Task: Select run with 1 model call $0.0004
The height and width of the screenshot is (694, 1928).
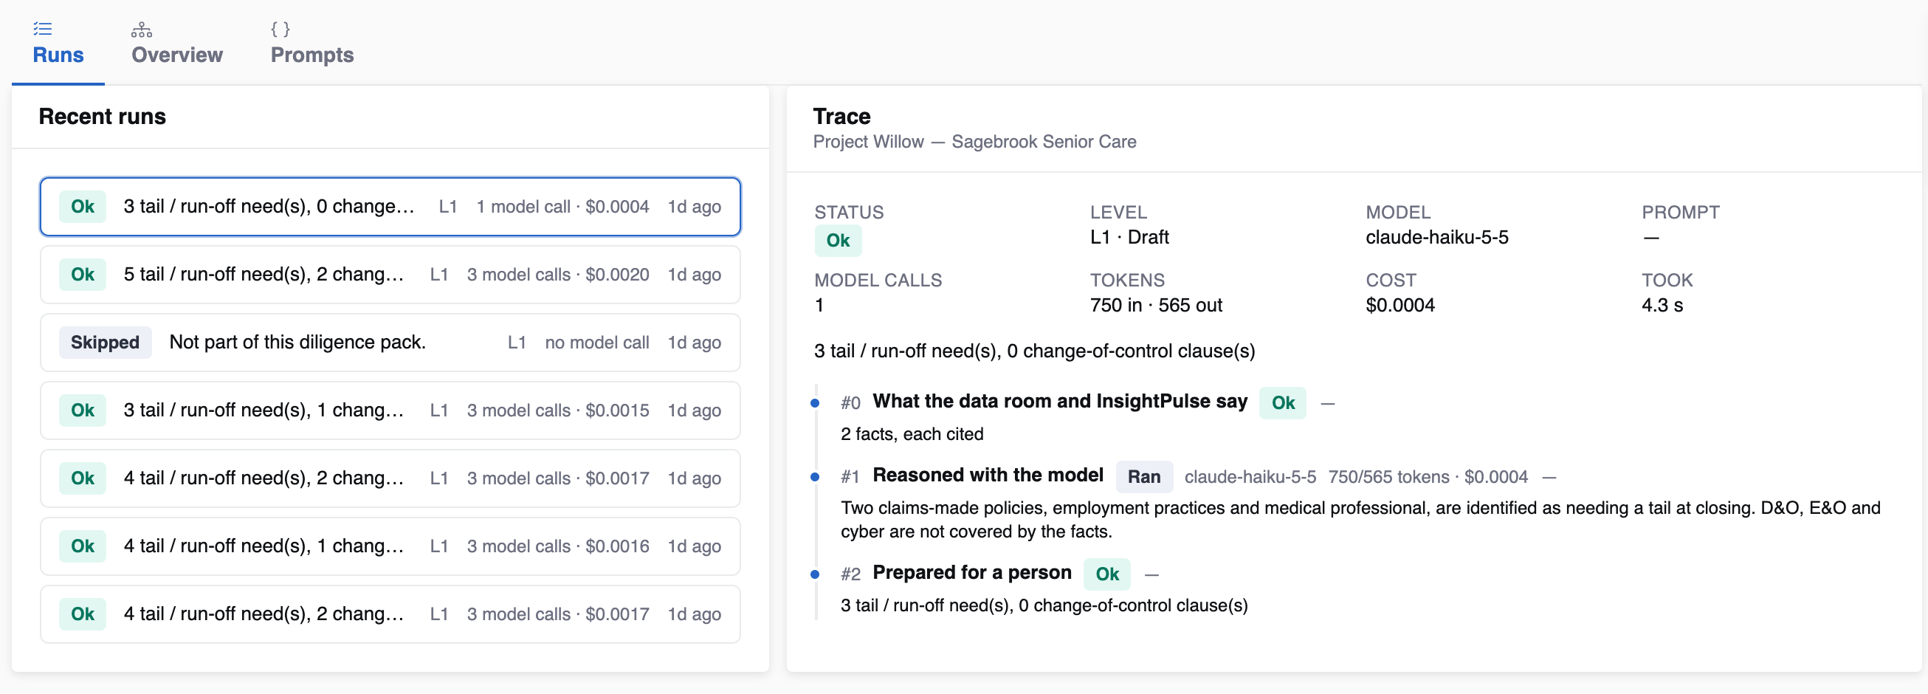Action: coord(390,207)
